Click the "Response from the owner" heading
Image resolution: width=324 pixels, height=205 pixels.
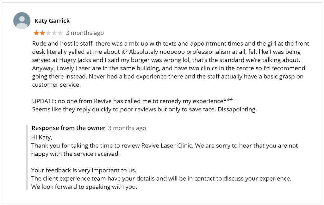click(x=69, y=128)
